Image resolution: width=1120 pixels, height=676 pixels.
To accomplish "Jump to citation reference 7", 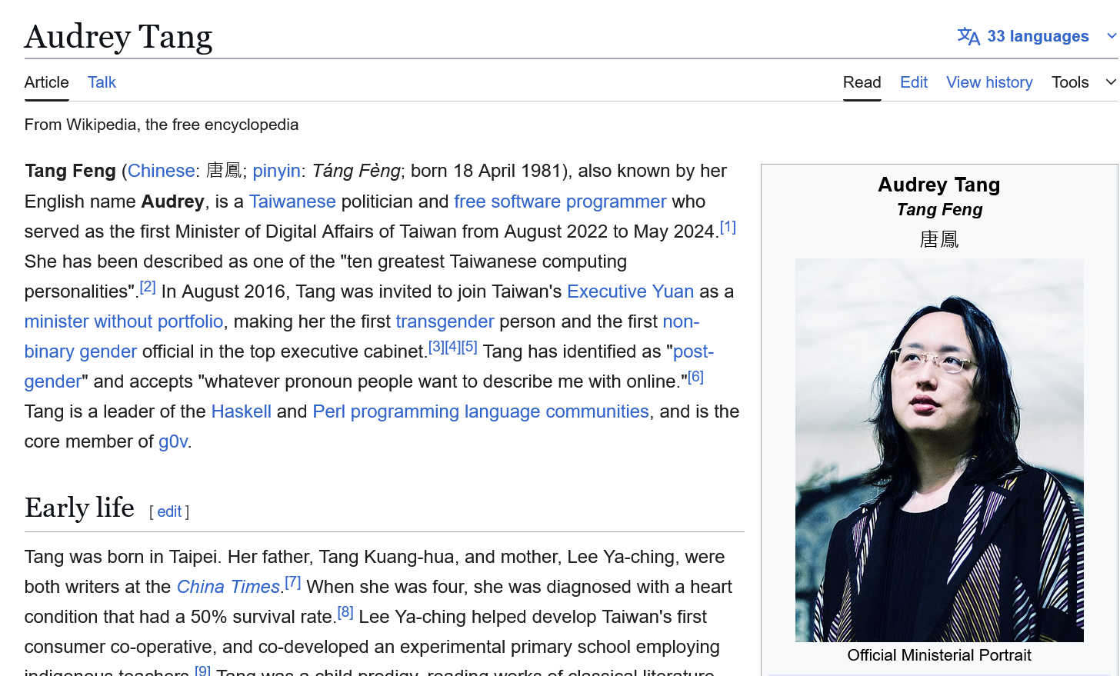I will coord(292,582).
